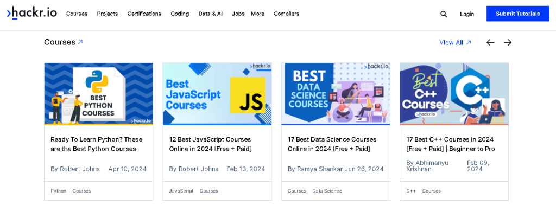The height and width of the screenshot is (205, 556).
Task: Open the search magnifier icon
Action: tap(444, 14)
